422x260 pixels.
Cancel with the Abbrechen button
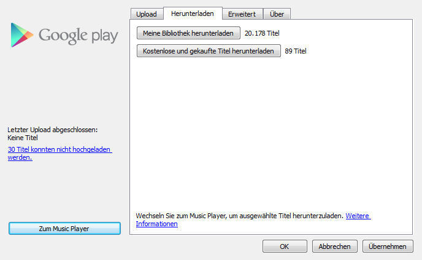[334, 246]
